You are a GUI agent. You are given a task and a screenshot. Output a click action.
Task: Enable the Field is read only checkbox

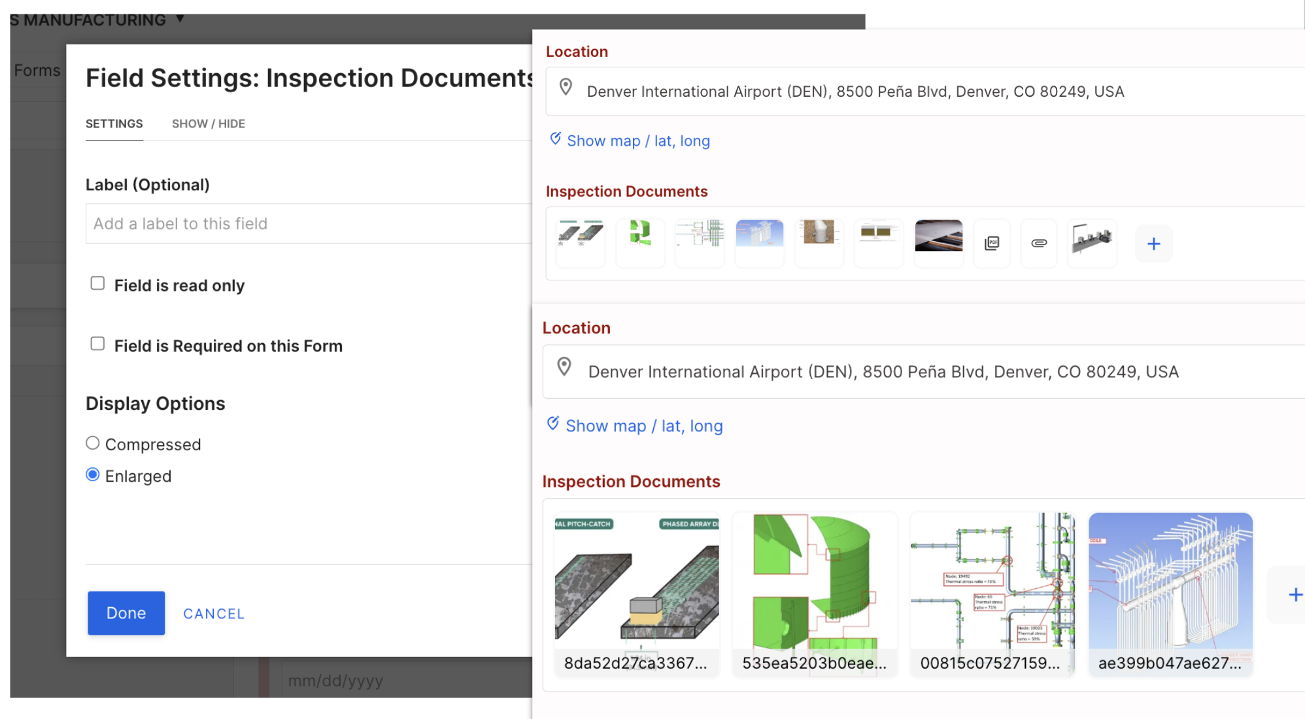pos(97,284)
